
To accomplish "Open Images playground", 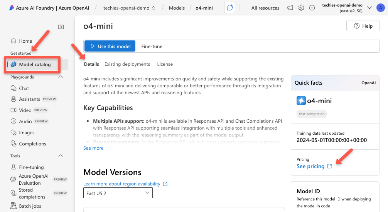I will coord(27,132).
